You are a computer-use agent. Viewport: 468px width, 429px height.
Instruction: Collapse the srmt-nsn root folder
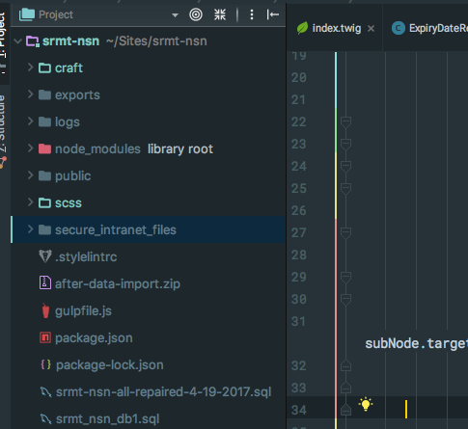[17, 41]
